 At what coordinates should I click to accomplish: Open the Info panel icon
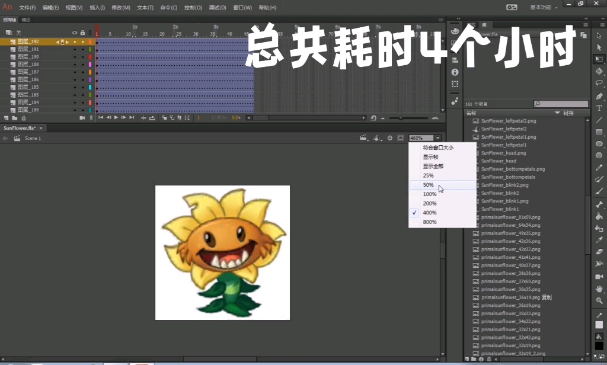tap(455, 72)
